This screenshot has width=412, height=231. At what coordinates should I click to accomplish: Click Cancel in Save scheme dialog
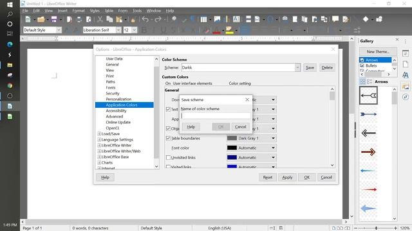tap(240, 127)
